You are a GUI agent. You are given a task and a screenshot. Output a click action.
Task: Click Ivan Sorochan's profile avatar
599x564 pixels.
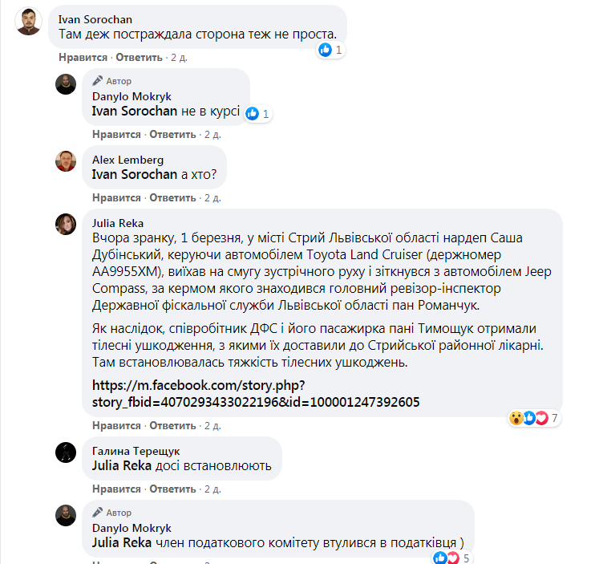point(28,22)
